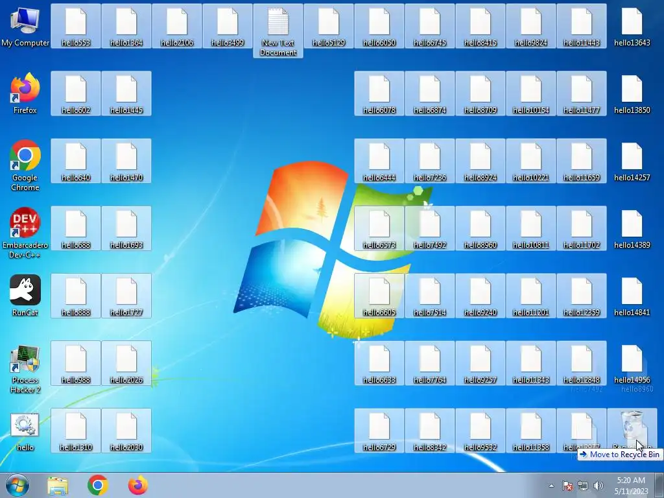Select the hello14257 file icon
The image size is (664, 498).
[632, 161]
